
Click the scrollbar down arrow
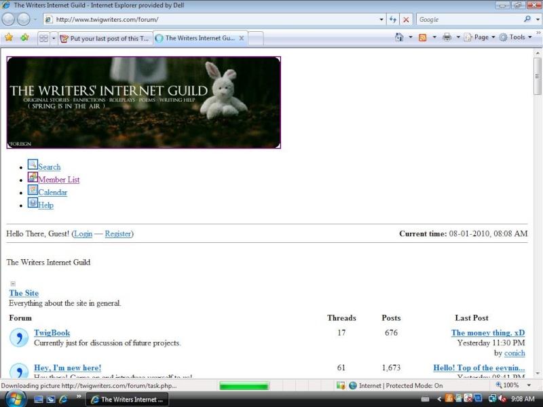(x=538, y=374)
